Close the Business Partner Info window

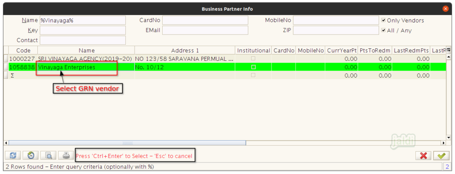click(445, 9)
